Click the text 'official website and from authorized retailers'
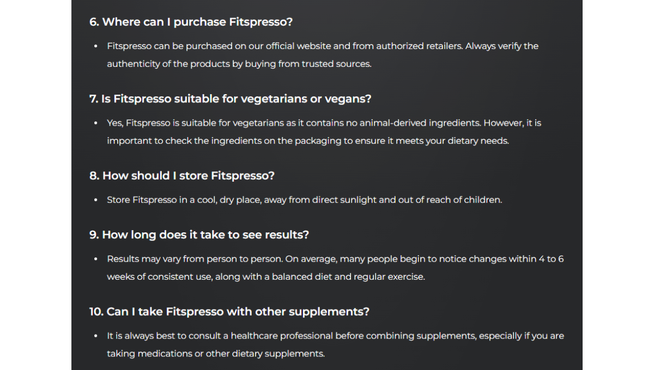The image size is (654, 370). 364,46
